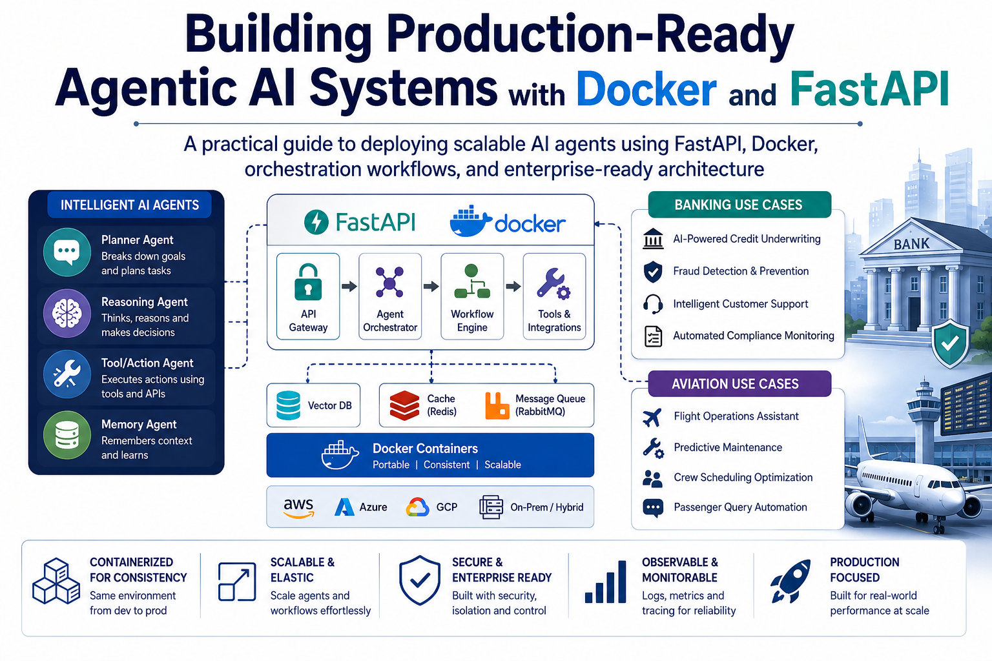Click the airplane icon for Flight Operations
Screen dimensions: 992x661
point(653,417)
